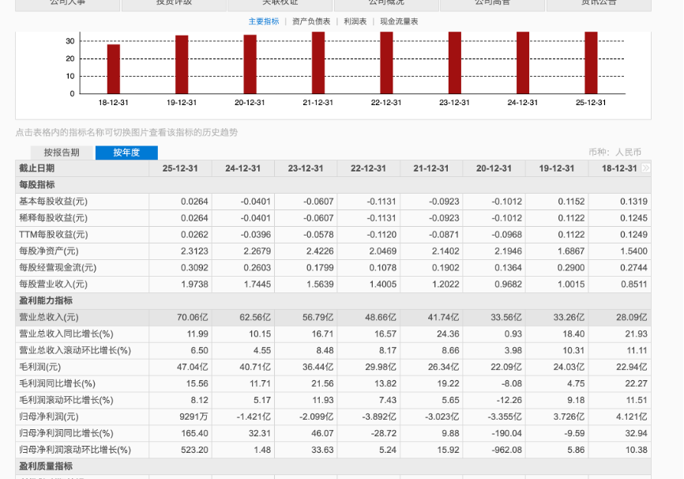Show trend for TTM每股收益(元)
This screenshot has width=684, height=479.
click(x=53, y=235)
